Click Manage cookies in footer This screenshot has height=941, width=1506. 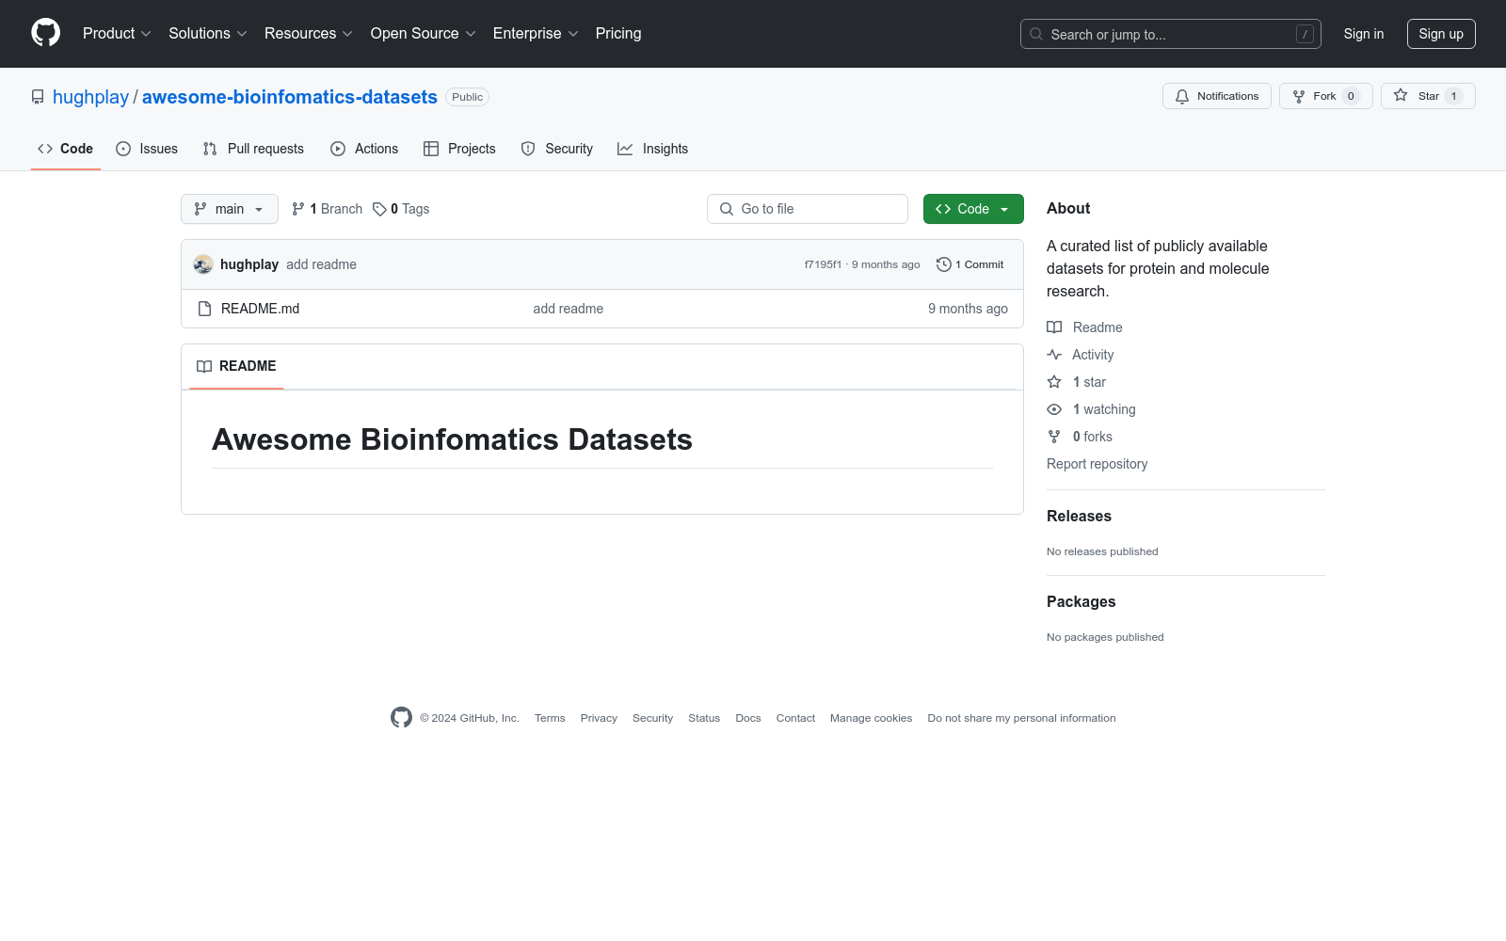872,718
